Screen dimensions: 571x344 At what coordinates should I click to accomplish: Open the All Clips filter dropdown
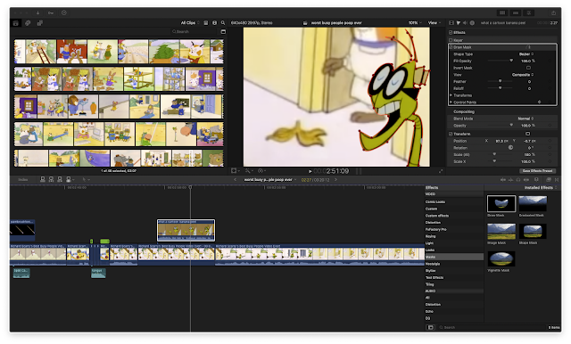click(x=190, y=23)
